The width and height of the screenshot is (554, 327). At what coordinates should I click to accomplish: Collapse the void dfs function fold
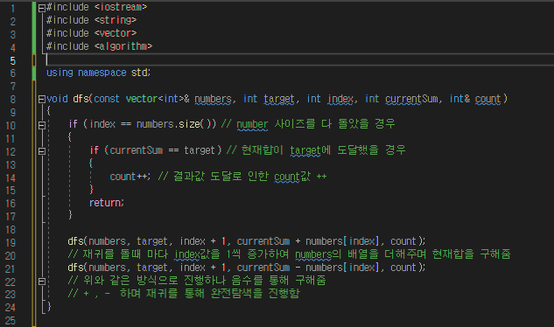click(42, 99)
